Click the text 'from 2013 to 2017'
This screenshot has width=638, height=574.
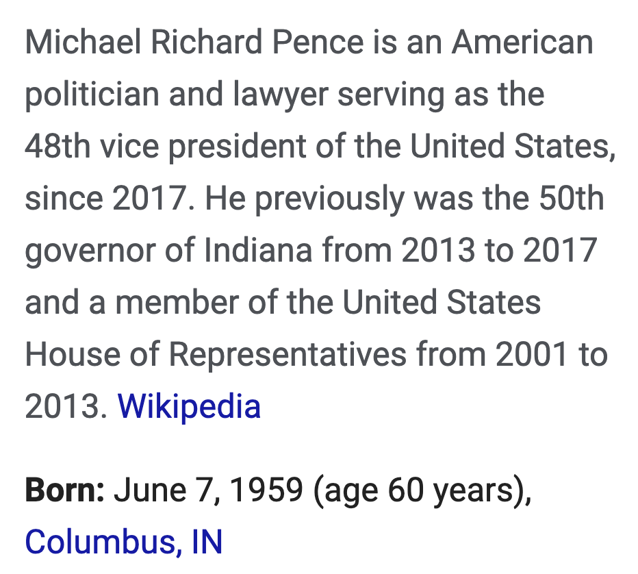tap(459, 251)
